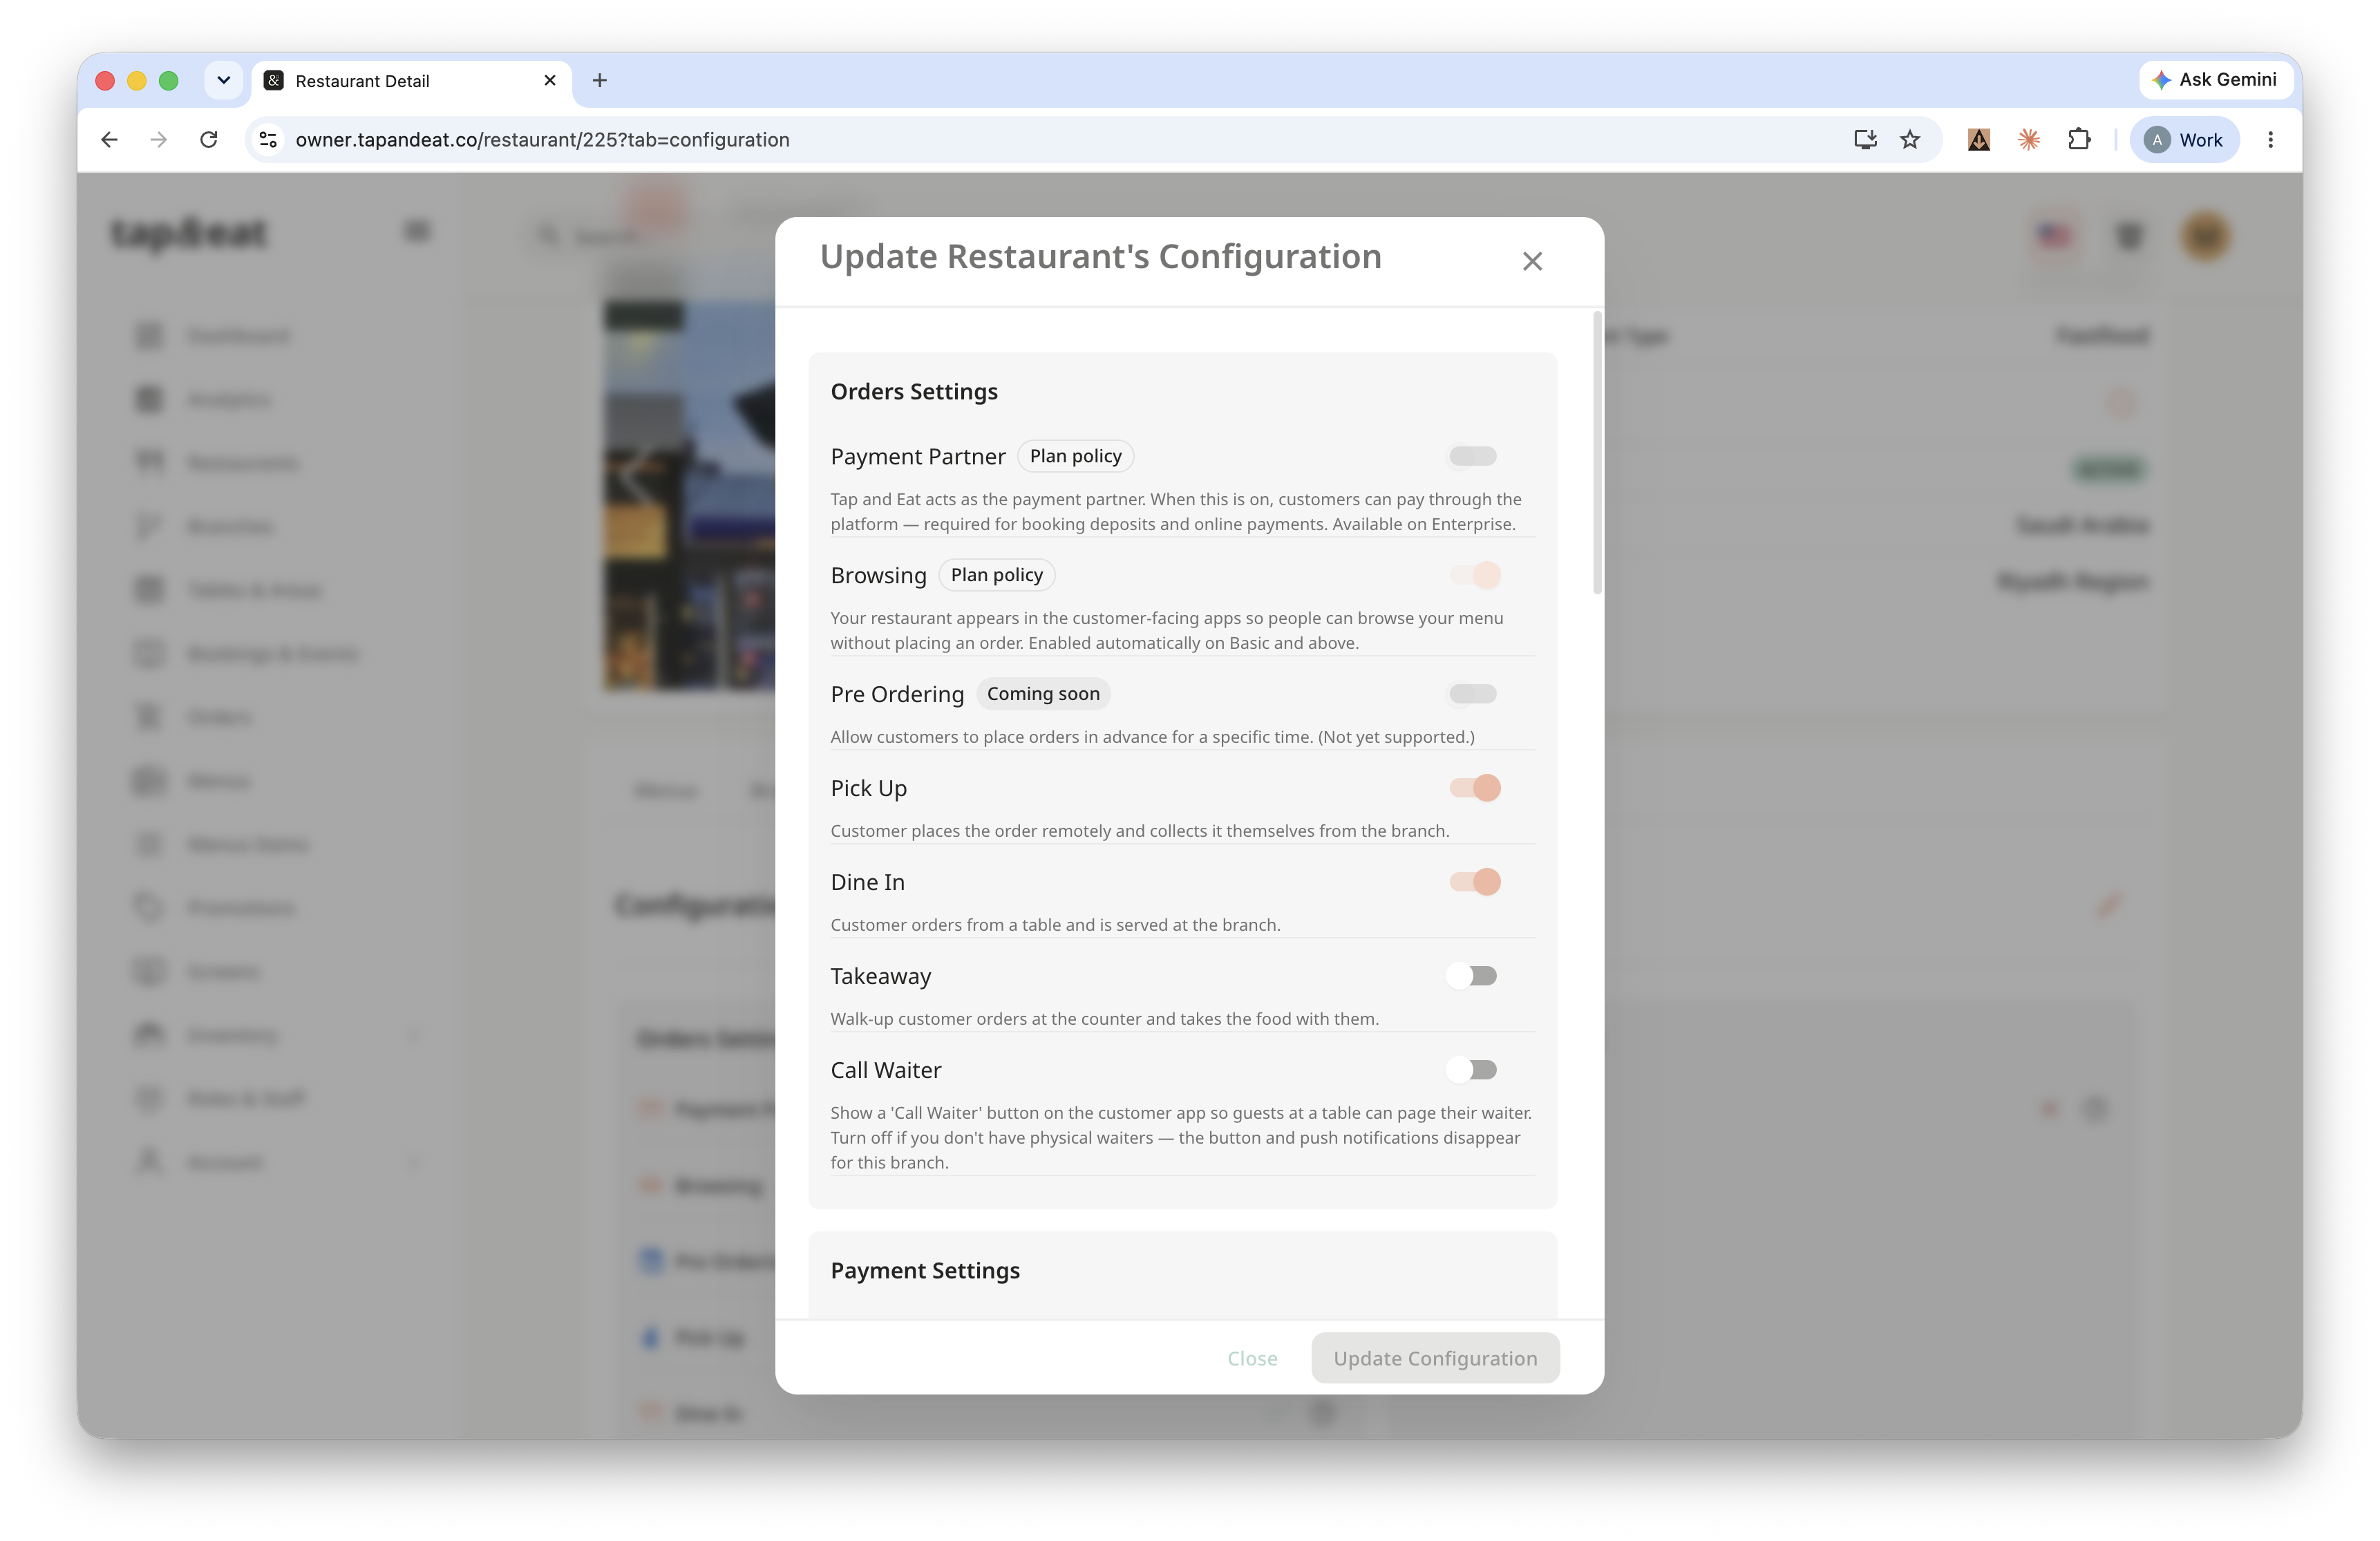2380x1541 pixels.
Task: Click the install app icon in address bar
Action: point(1865,140)
